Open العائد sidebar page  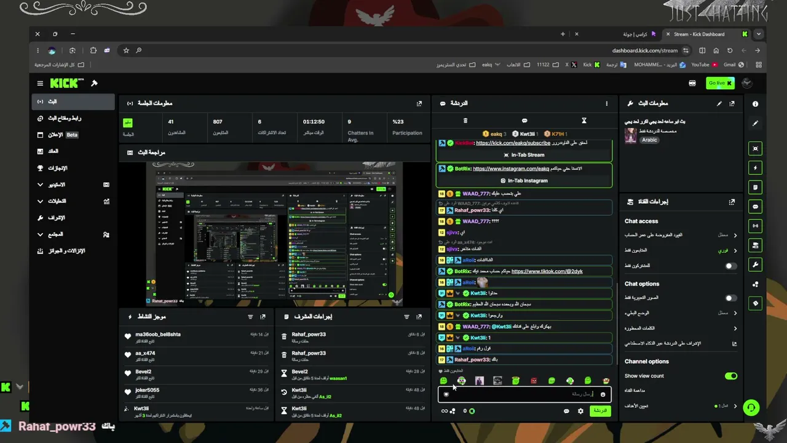tap(74, 151)
